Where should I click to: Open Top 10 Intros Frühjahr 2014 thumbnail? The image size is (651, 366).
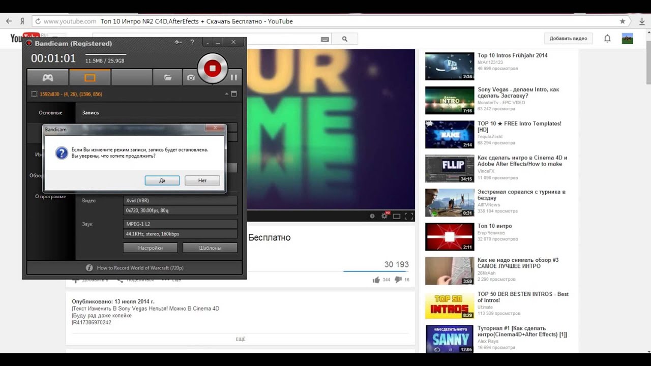(x=450, y=66)
